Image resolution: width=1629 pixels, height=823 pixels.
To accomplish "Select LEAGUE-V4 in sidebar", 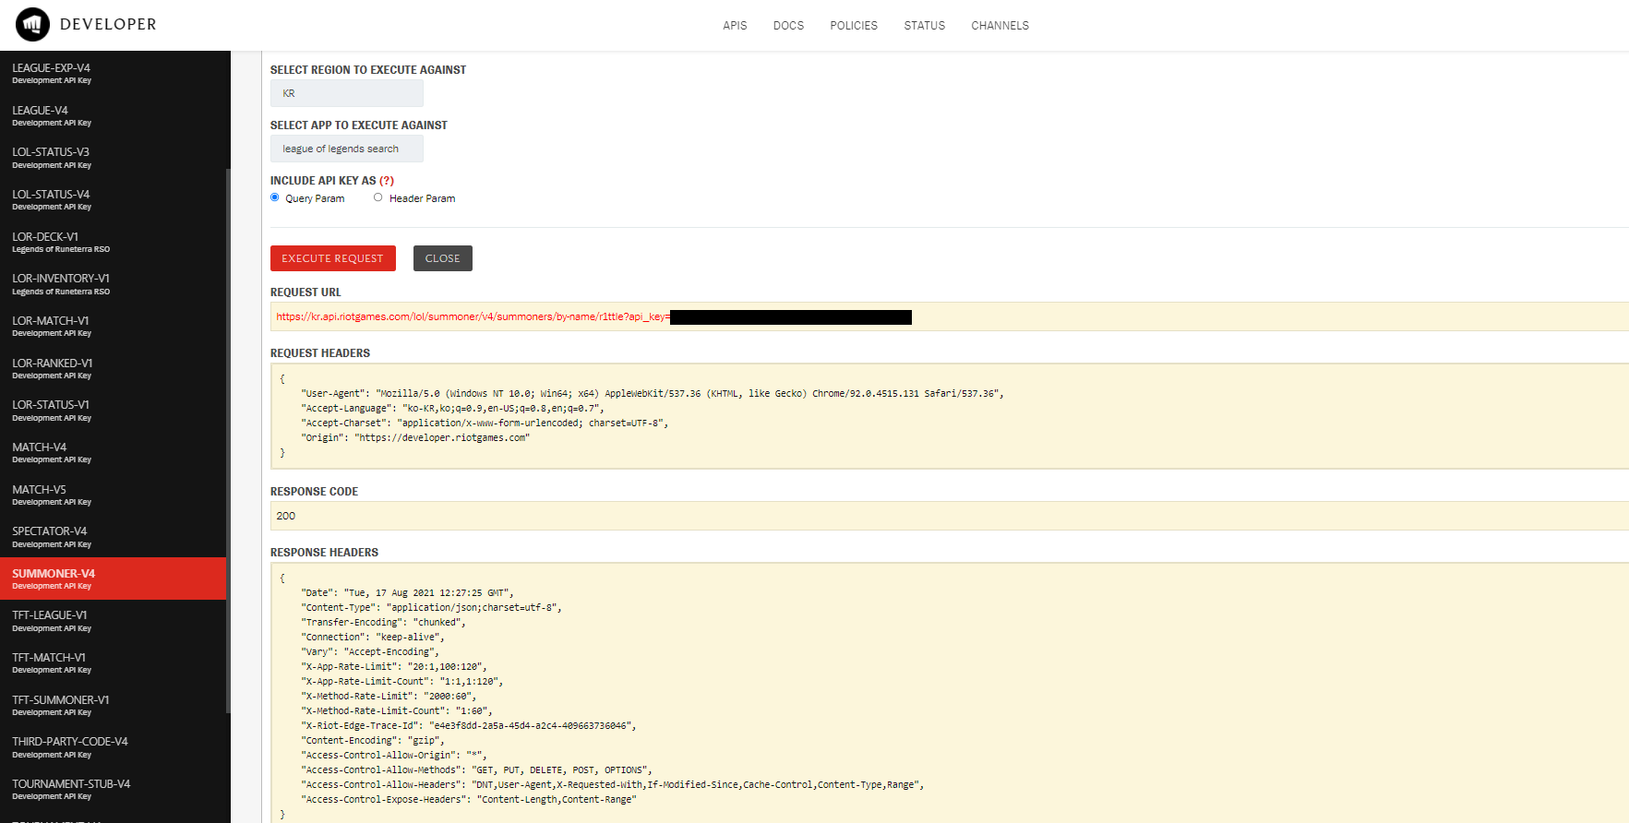I will coord(114,115).
